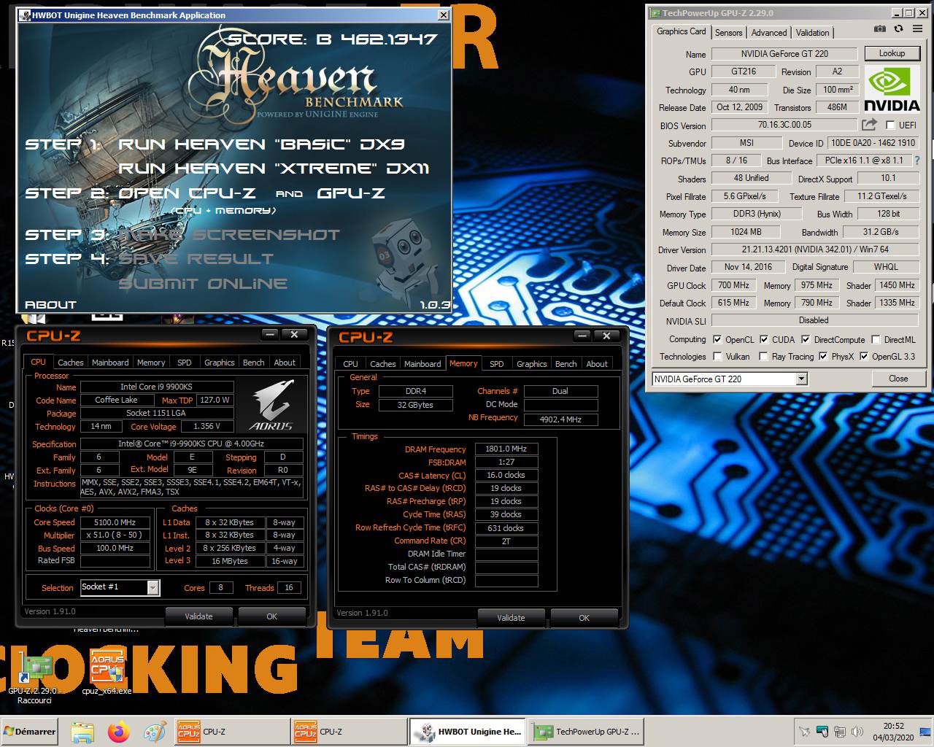Take a GPU-Z screenshot with the camera icon

coord(880,28)
